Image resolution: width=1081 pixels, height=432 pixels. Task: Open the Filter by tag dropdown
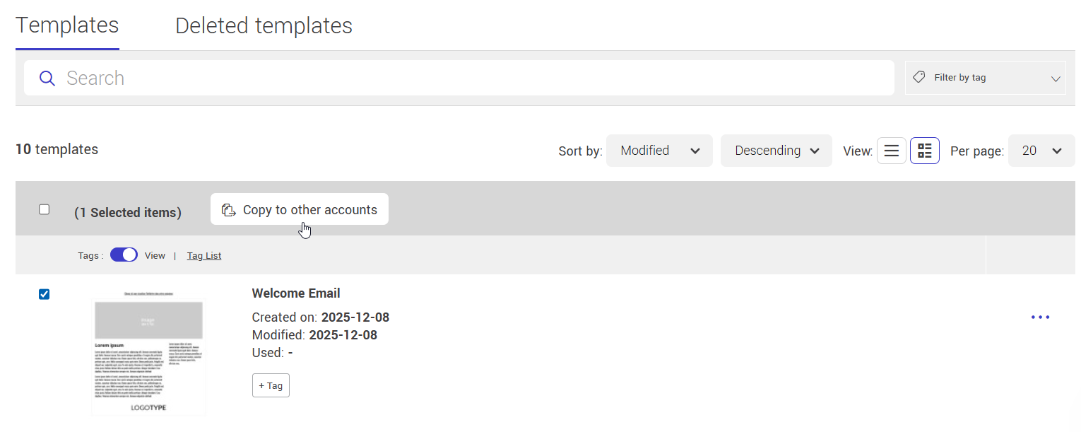pyautogui.click(x=985, y=78)
